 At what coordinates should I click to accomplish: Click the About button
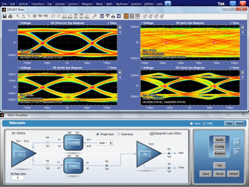click(x=239, y=123)
